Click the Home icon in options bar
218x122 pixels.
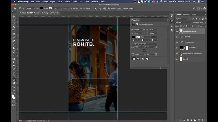point(15,8)
